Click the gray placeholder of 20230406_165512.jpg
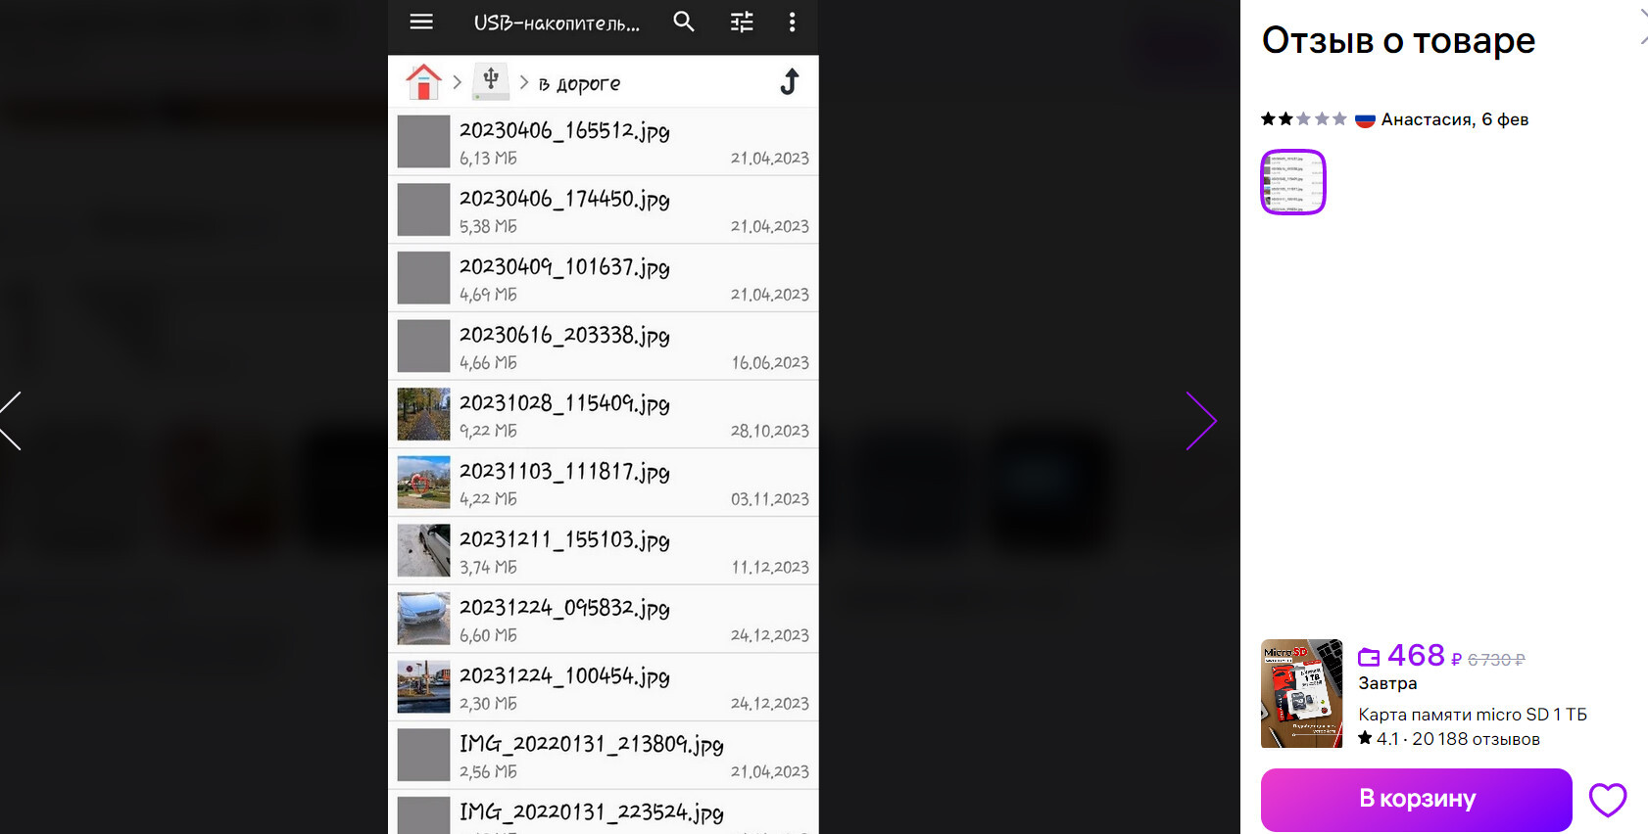The image size is (1648, 834). [423, 142]
